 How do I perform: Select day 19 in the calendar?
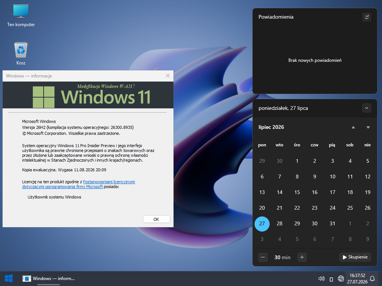367,193
